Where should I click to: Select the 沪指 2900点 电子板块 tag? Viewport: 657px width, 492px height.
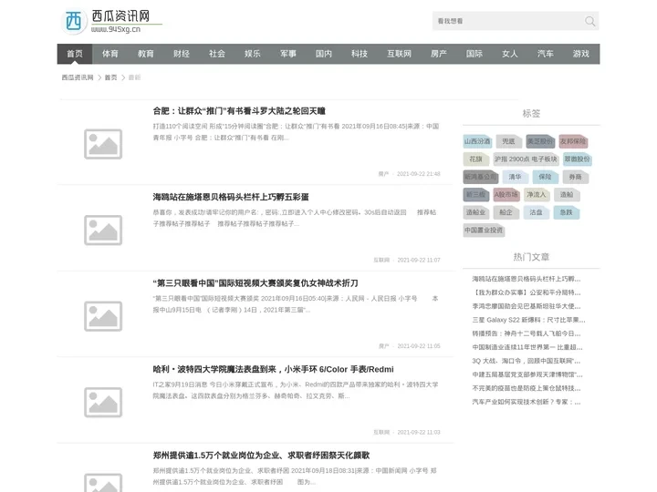[526, 159]
